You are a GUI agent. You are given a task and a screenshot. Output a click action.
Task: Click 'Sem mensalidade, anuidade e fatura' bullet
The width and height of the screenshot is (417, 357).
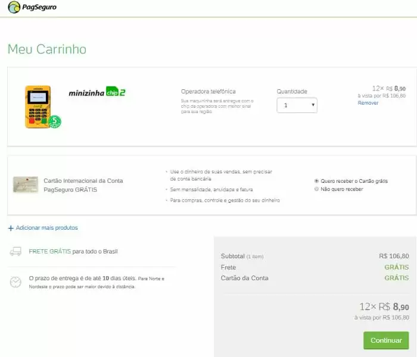[x=211, y=189]
